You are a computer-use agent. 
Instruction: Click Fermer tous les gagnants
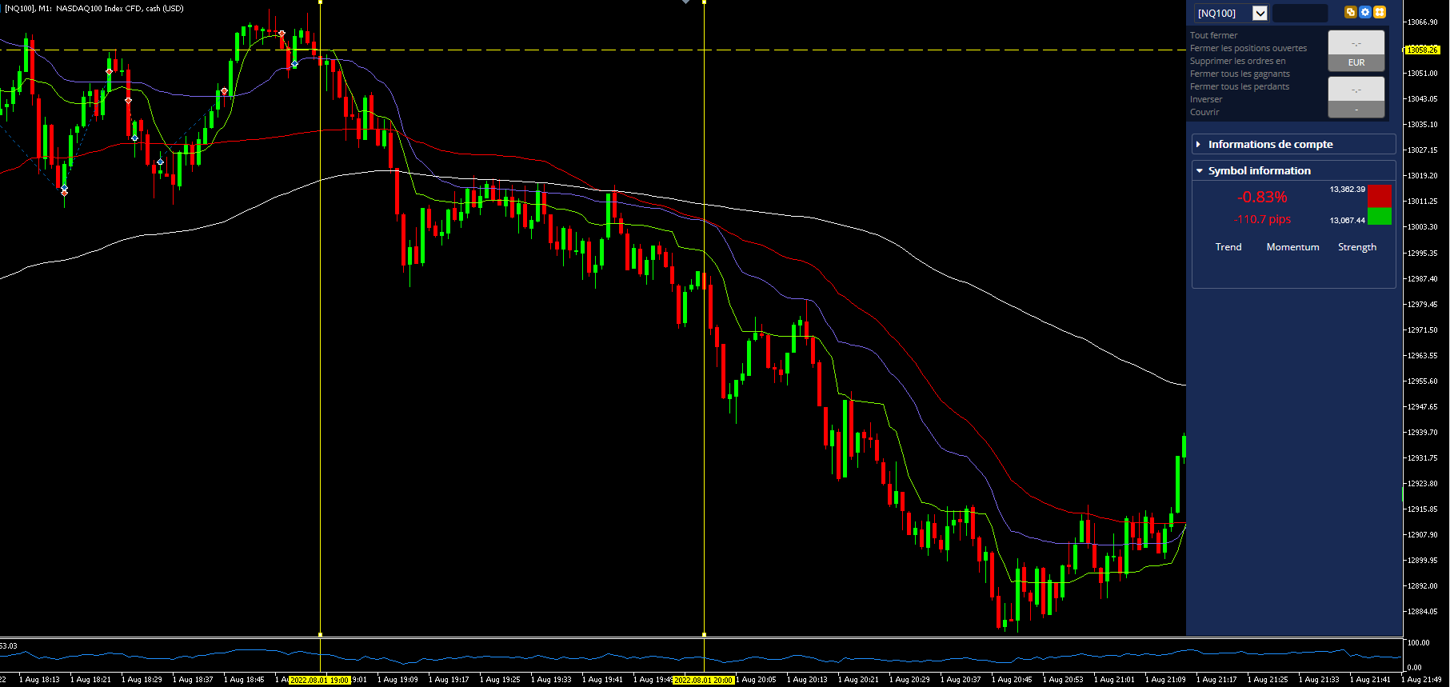(x=1240, y=74)
